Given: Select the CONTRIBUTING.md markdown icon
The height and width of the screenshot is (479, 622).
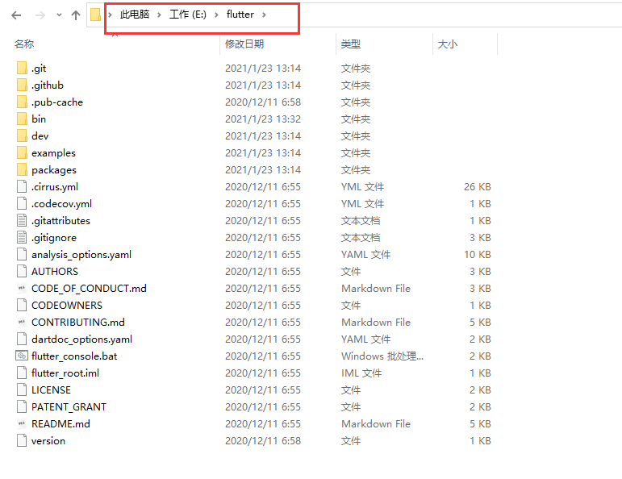Looking at the screenshot, I should [x=22, y=322].
